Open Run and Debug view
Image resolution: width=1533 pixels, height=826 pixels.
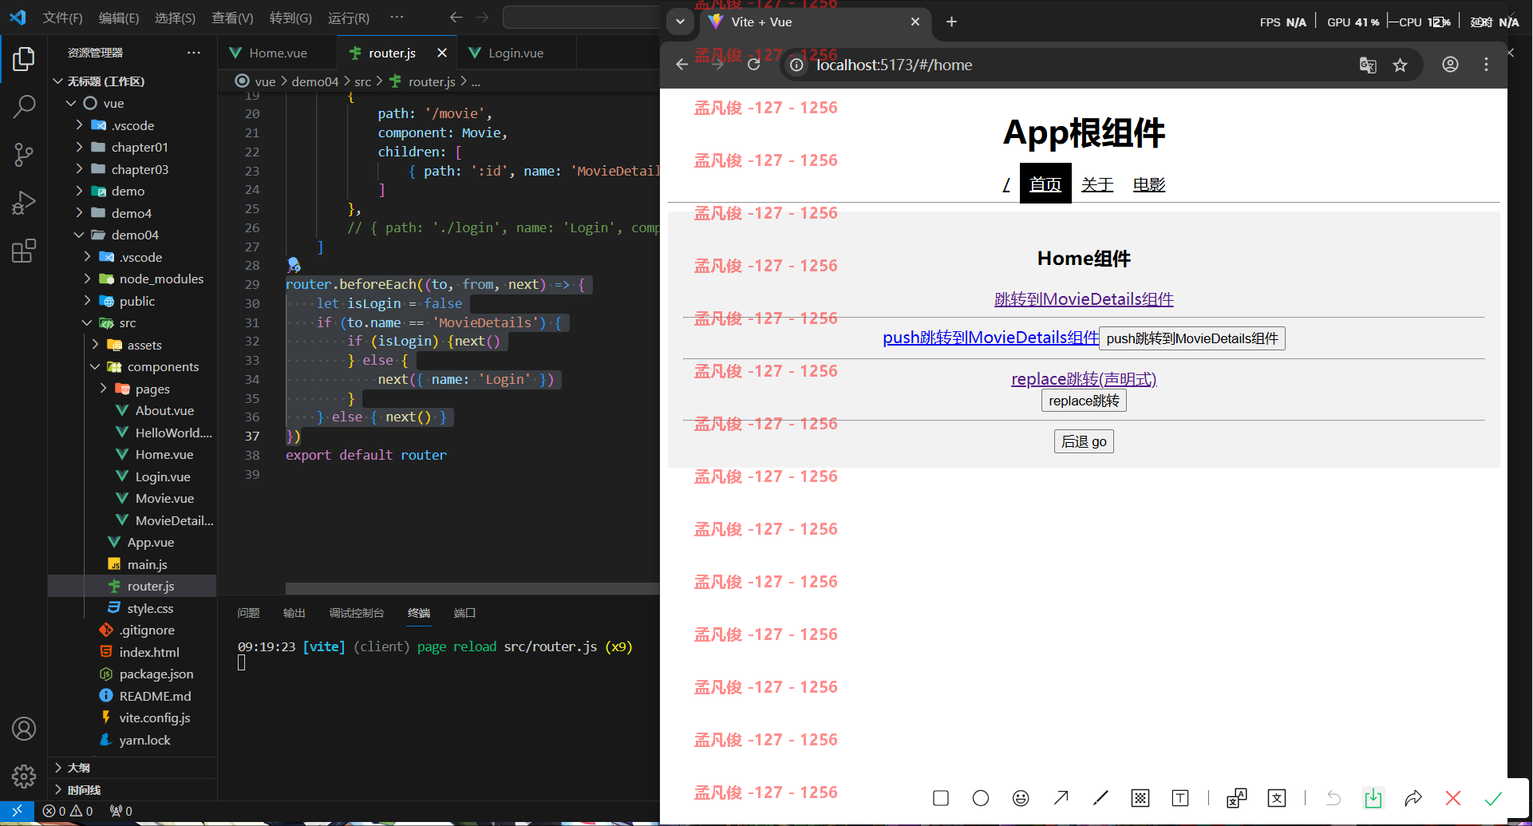coord(24,203)
